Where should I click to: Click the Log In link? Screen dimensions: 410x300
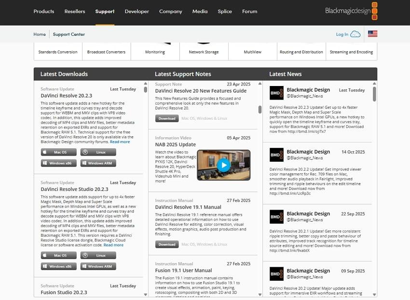pos(342,34)
